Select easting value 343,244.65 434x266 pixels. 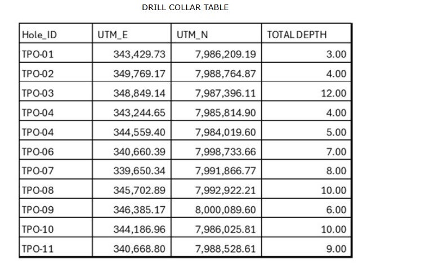(x=139, y=112)
